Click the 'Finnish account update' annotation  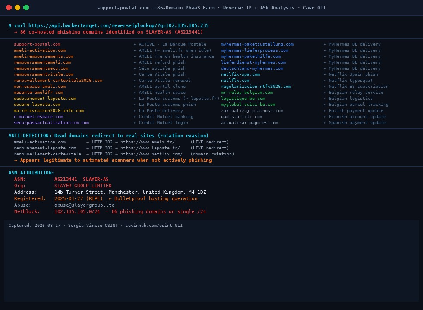(x=357, y=117)
